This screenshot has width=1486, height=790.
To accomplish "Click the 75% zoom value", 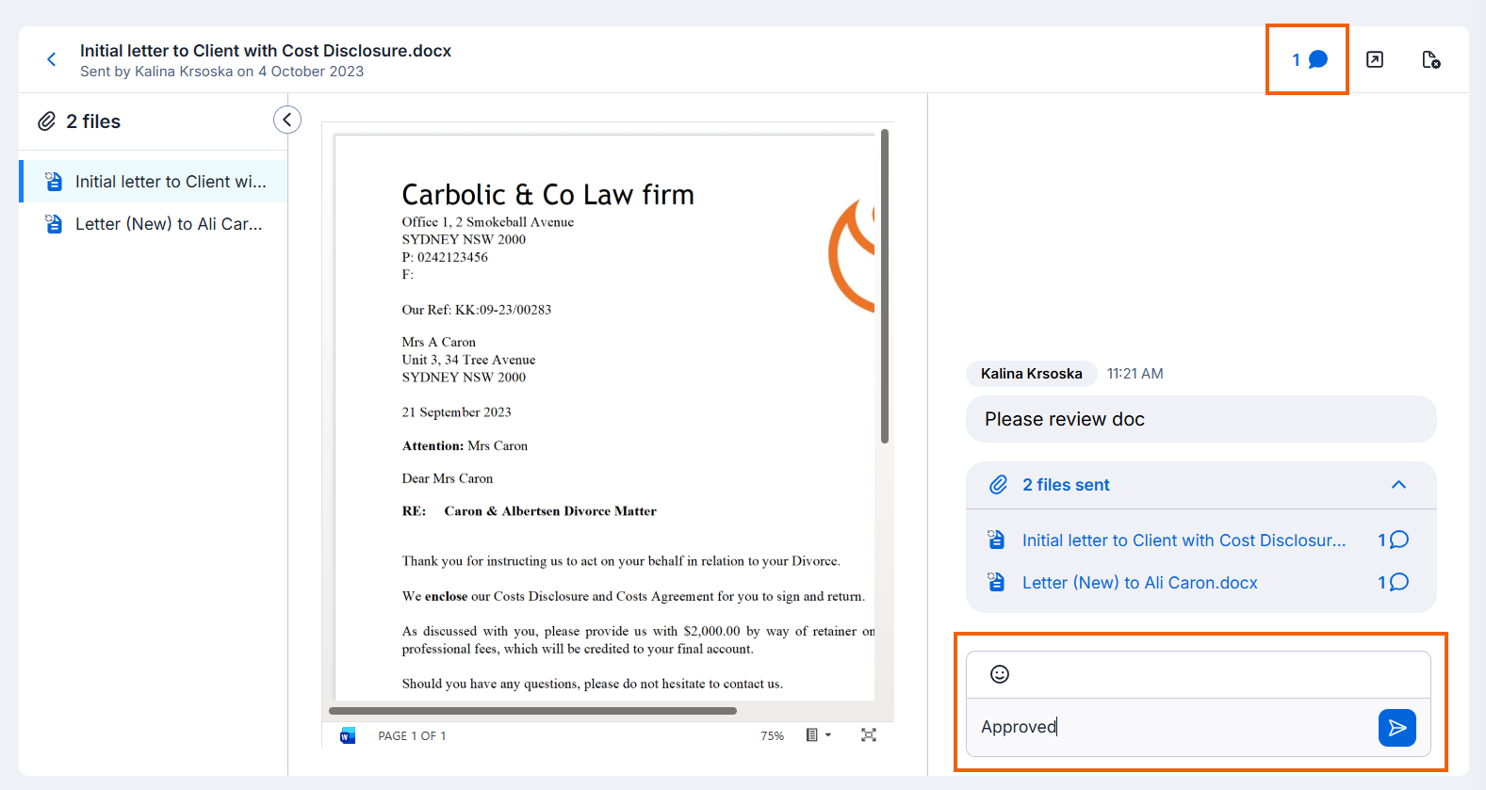I will 773,735.
